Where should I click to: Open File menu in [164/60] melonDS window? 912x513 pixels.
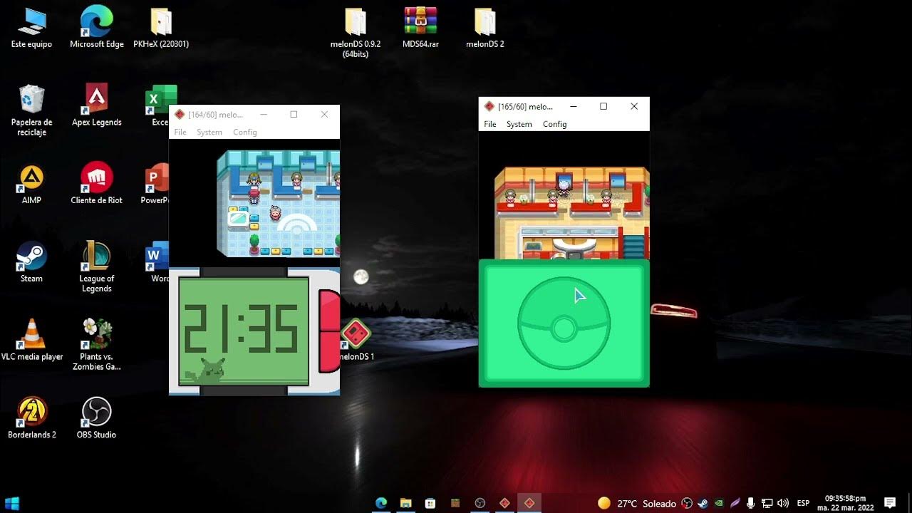tap(180, 132)
